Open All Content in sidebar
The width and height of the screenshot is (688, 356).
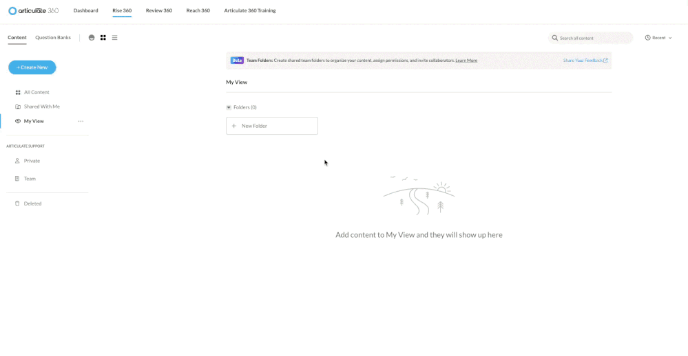(x=37, y=92)
